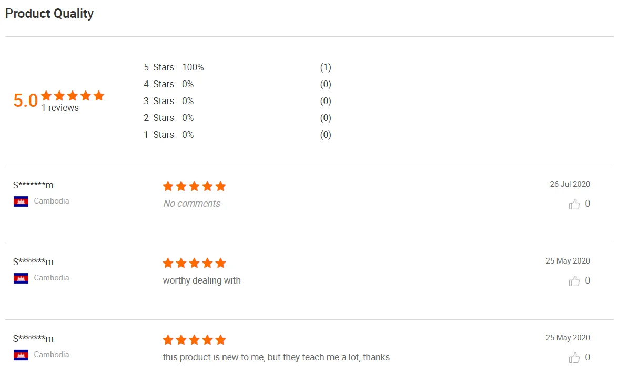Select the "worthy dealing with" comment text
The width and height of the screenshot is (618, 373).
click(x=201, y=280)
